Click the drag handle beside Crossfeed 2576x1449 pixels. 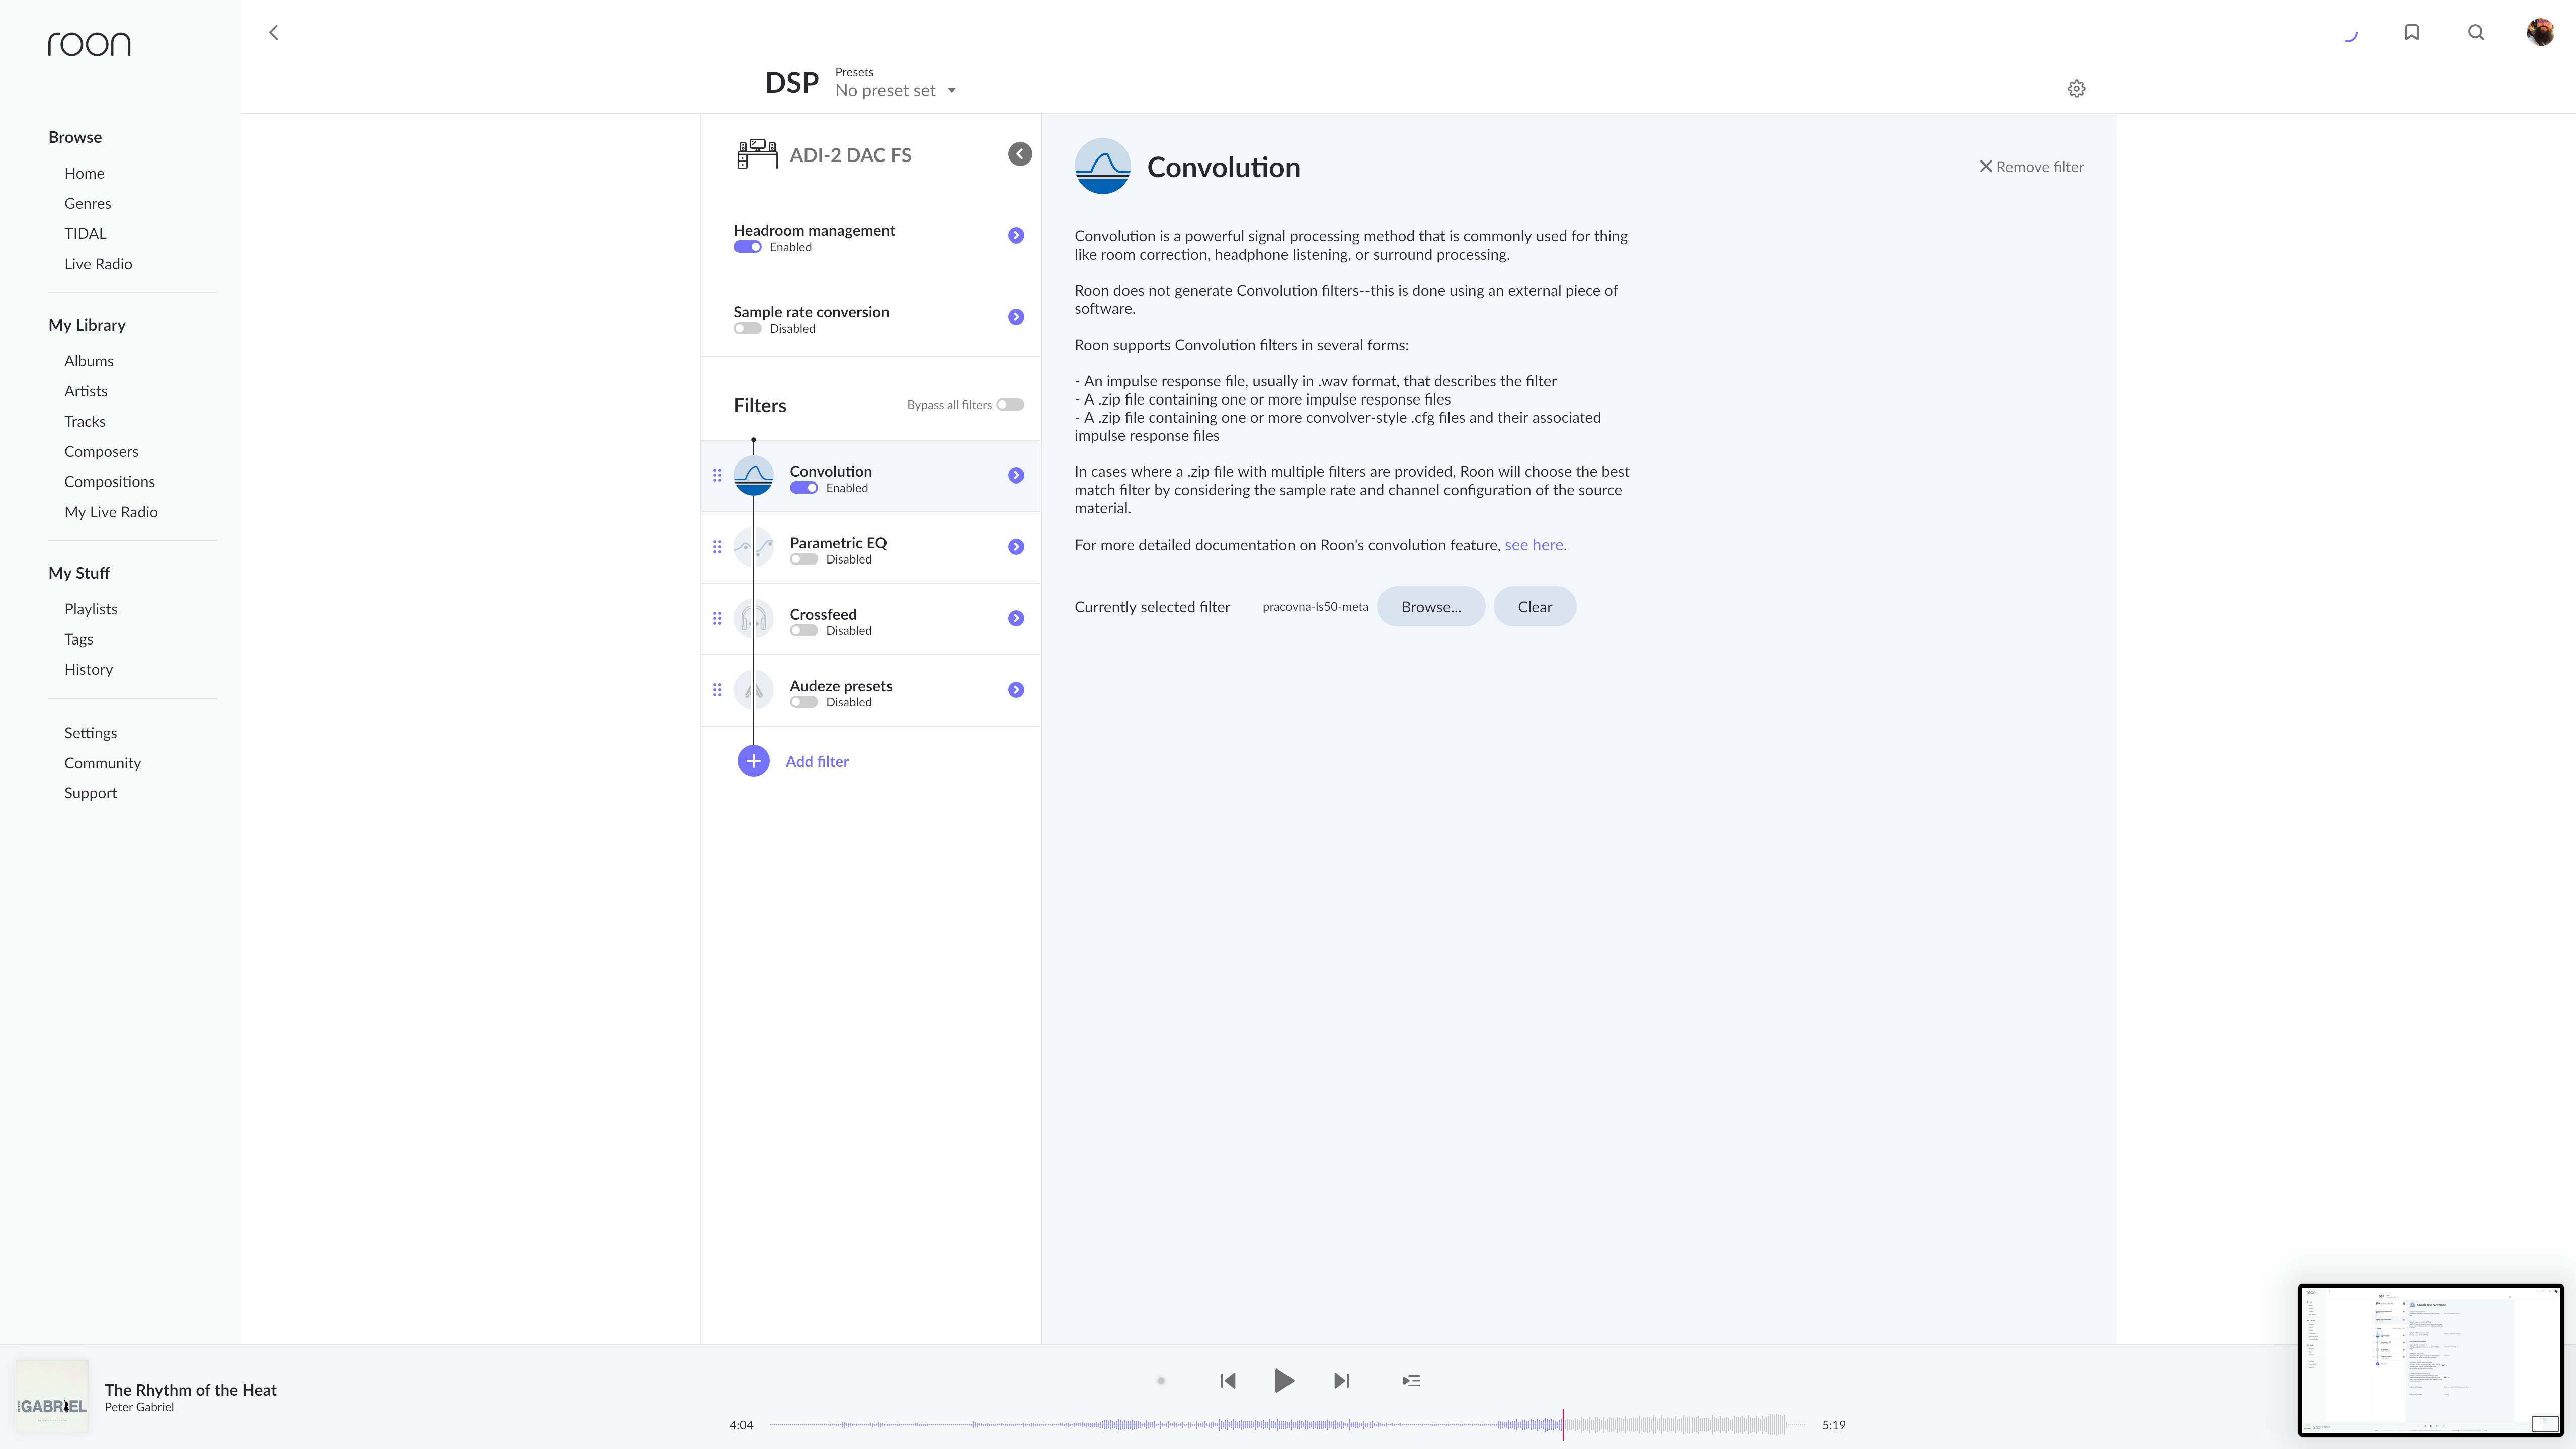[x=717, y=618]
